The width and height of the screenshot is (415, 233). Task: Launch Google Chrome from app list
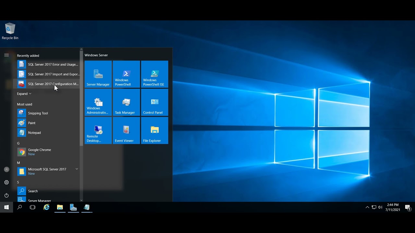(x=48, y=152)
